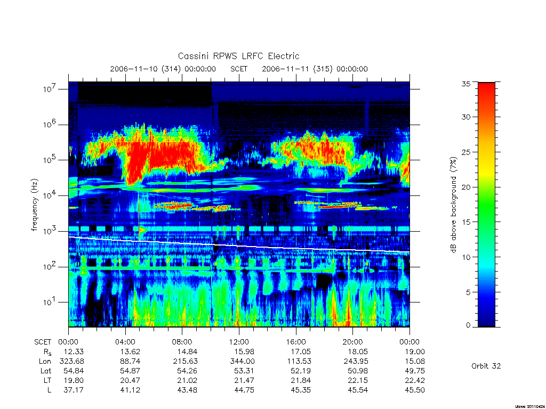This screenshot has height=409, width=546.
Task: Select start time '2006-11-10 (314) 00:00:00'
Action: [163, 69]
